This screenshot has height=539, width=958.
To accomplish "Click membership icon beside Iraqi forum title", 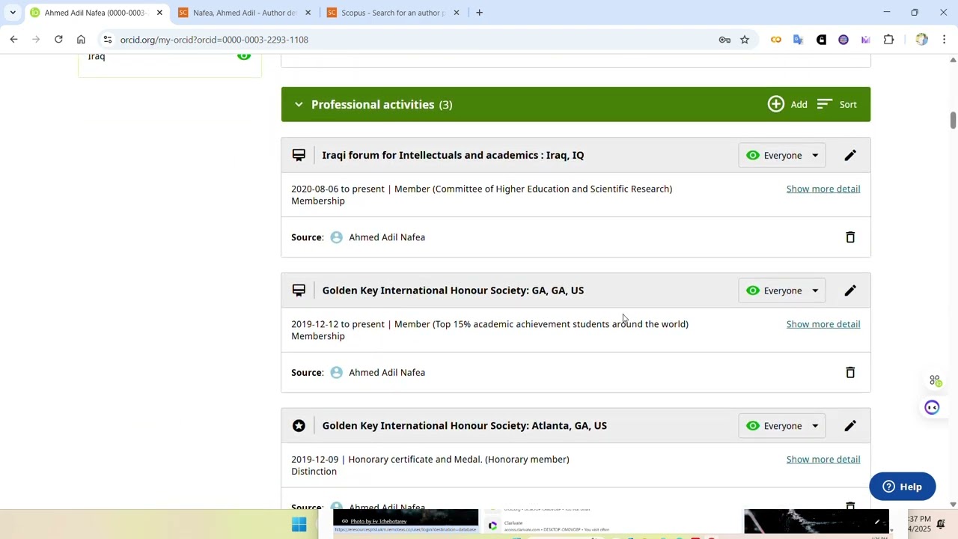I will 299,155.
